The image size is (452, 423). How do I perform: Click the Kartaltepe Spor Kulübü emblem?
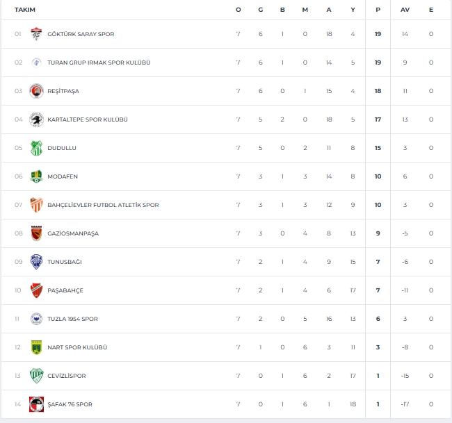tap(36, 119)
